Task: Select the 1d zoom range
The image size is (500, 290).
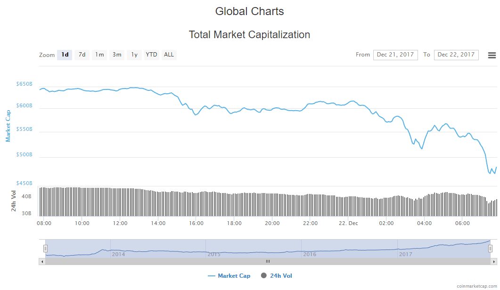Action: pyautogui.click(x=65, y=55)
